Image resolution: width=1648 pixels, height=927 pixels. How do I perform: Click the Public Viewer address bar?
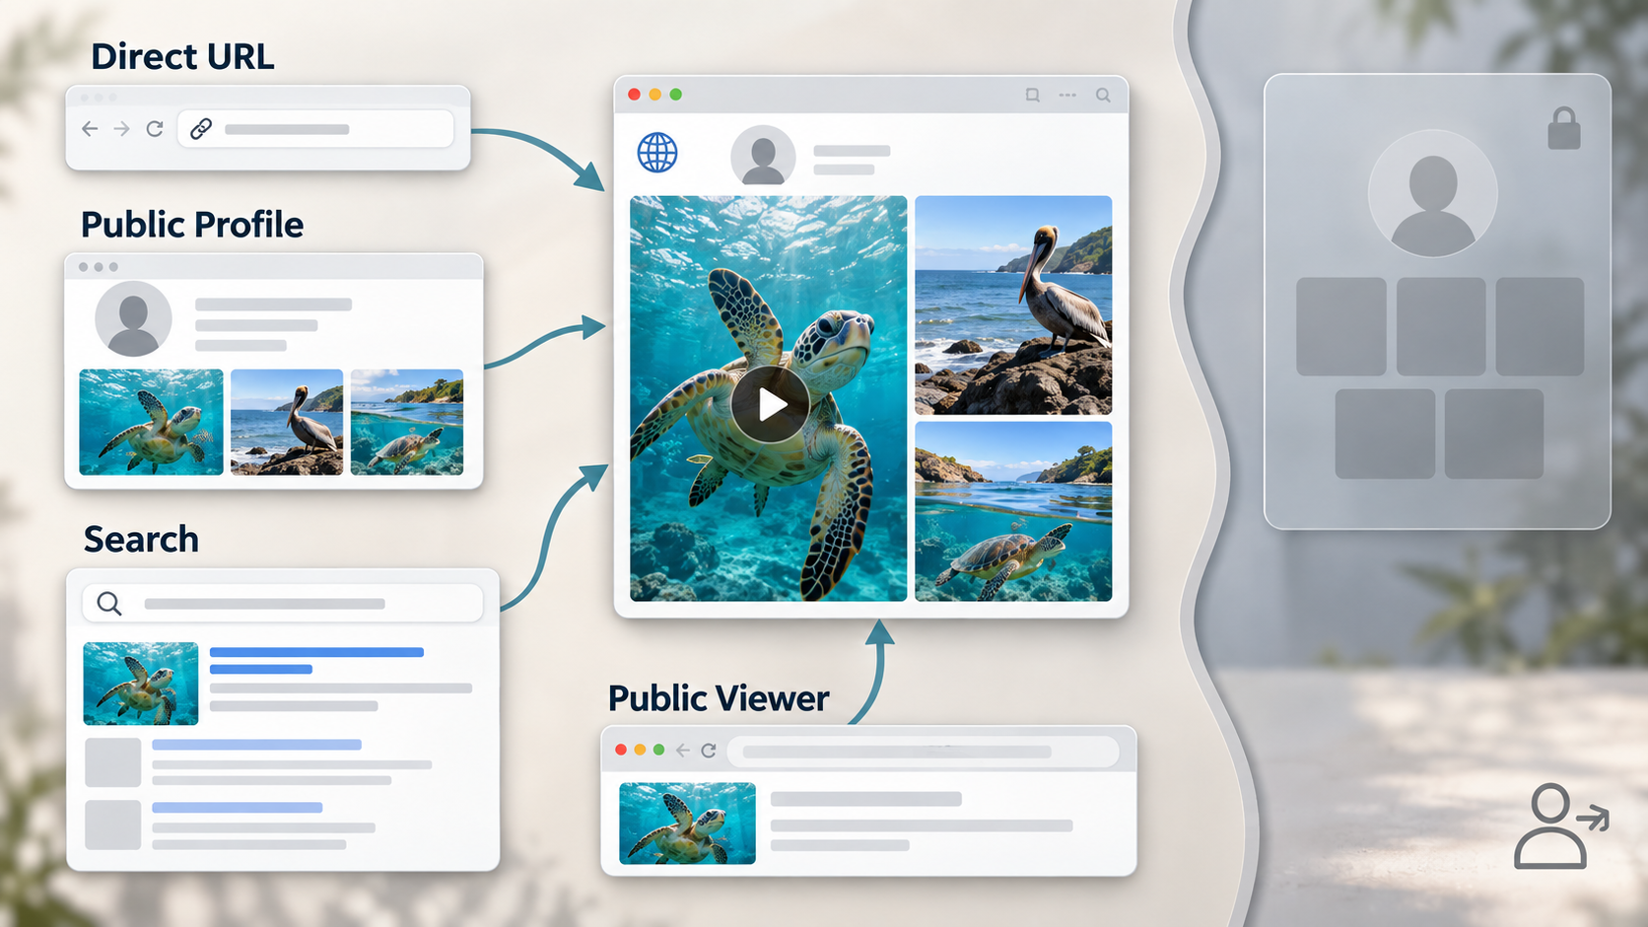[x=923, y=752]
